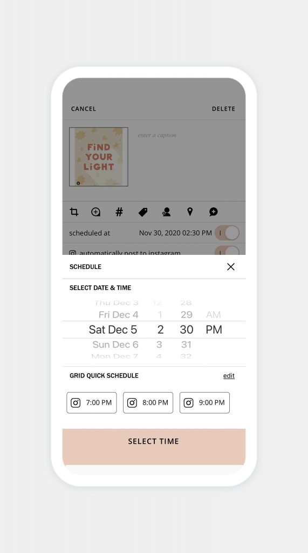
Task: Tap the tag people icon
Action: (x=166, y=212)
